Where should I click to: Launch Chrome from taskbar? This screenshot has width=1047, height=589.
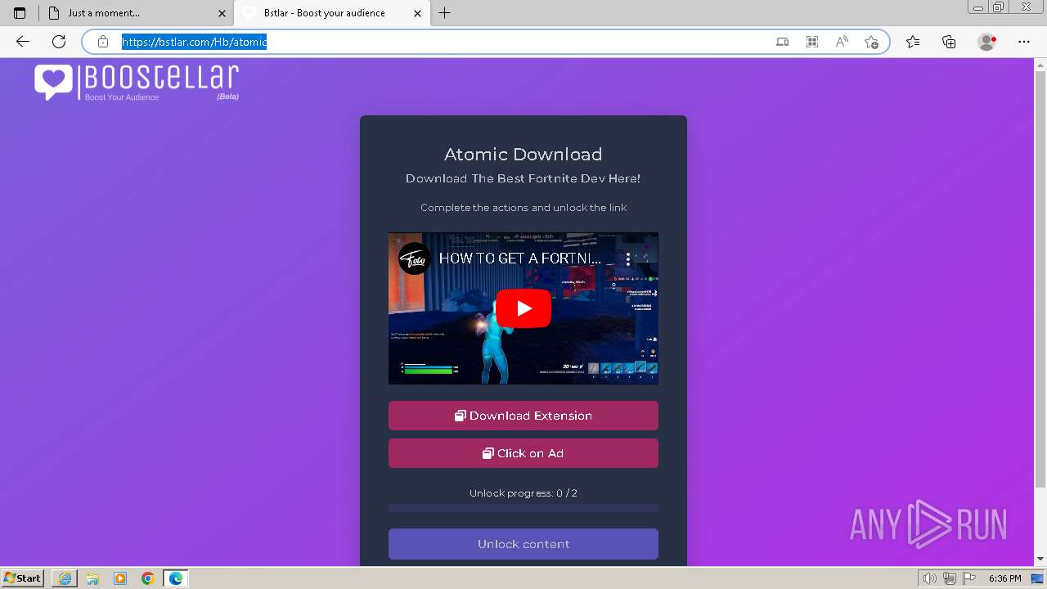[x=148, y=578]
